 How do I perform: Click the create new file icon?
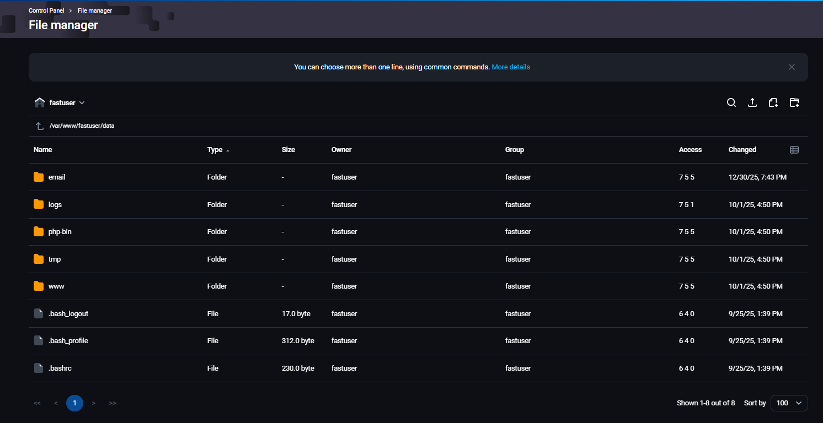coord(773,102)
